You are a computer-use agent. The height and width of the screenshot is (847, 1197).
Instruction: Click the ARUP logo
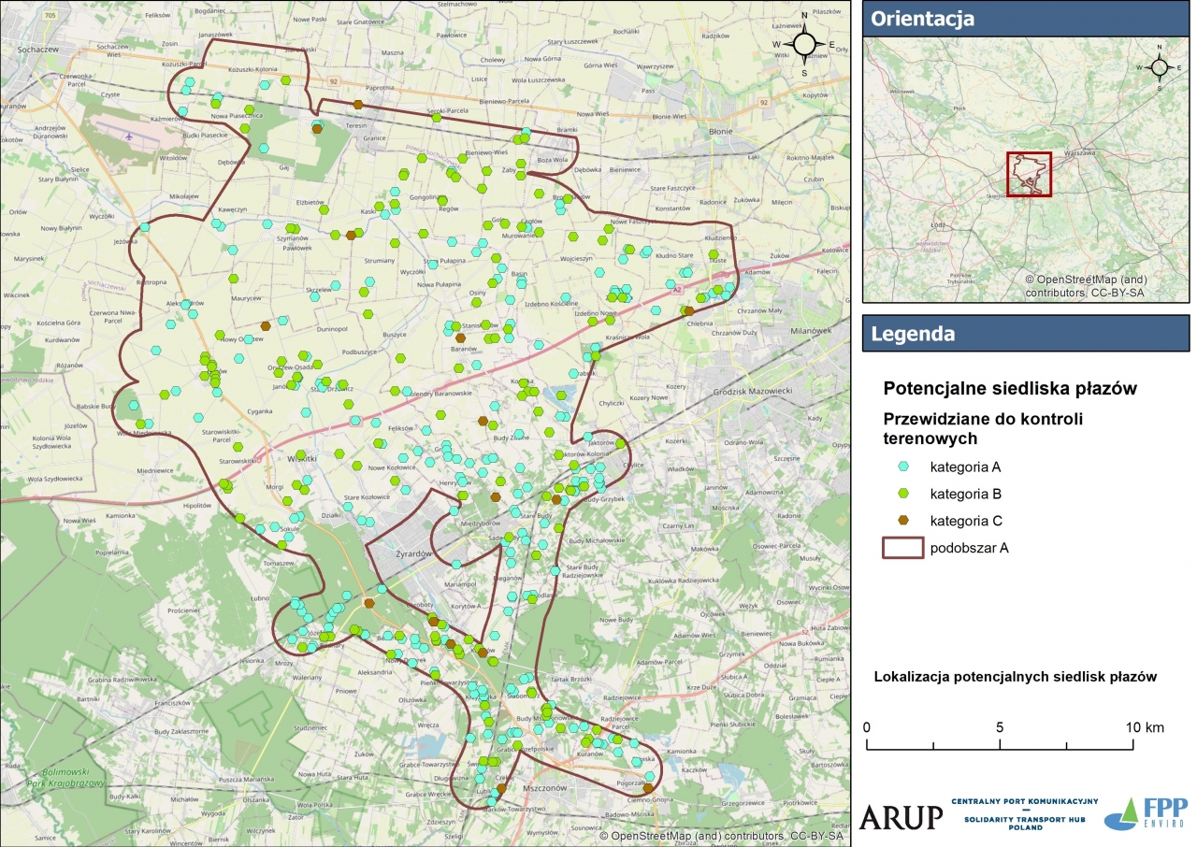[901, 816]
